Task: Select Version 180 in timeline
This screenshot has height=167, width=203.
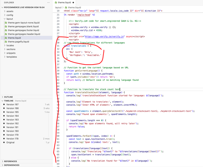Action: 13,131
